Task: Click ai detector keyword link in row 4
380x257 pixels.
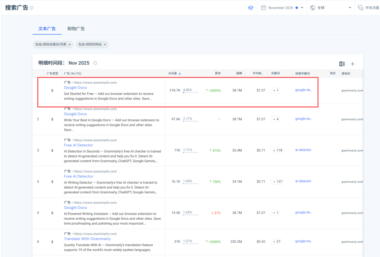Action: coord(303,181)
